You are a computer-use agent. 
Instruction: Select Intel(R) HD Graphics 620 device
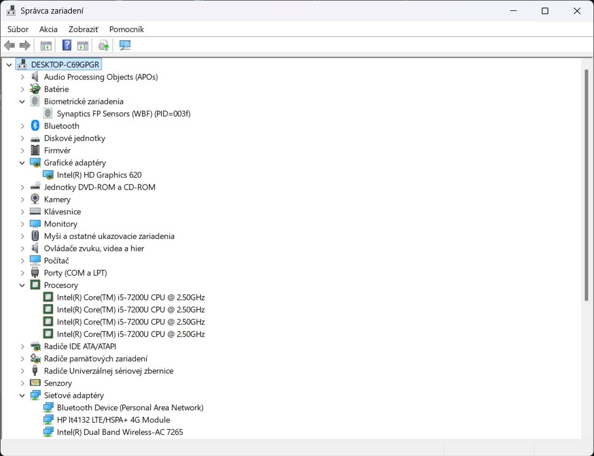tap(99, 175)
